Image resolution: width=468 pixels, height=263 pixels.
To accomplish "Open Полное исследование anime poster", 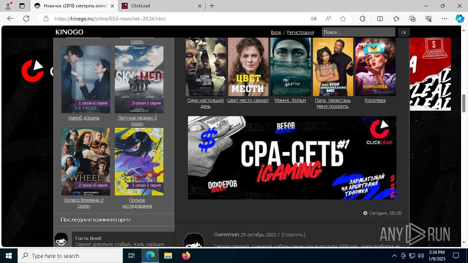I will (x=139, y=161).
